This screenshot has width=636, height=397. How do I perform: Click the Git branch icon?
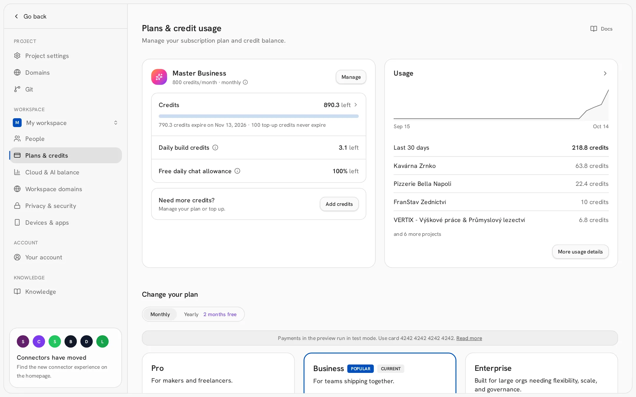point(17,89)
